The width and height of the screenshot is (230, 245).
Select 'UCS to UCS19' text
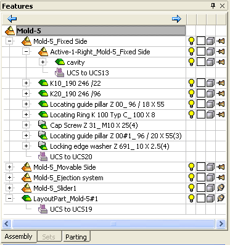pyautogui.click(x=71, y=209)
